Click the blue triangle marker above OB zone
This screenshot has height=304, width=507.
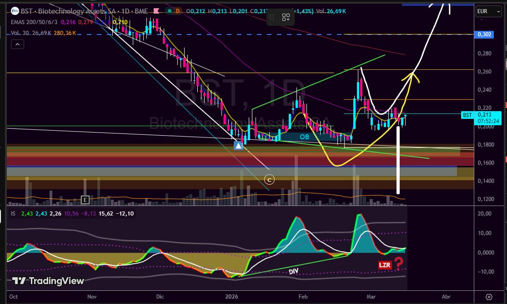click(238, 145)
